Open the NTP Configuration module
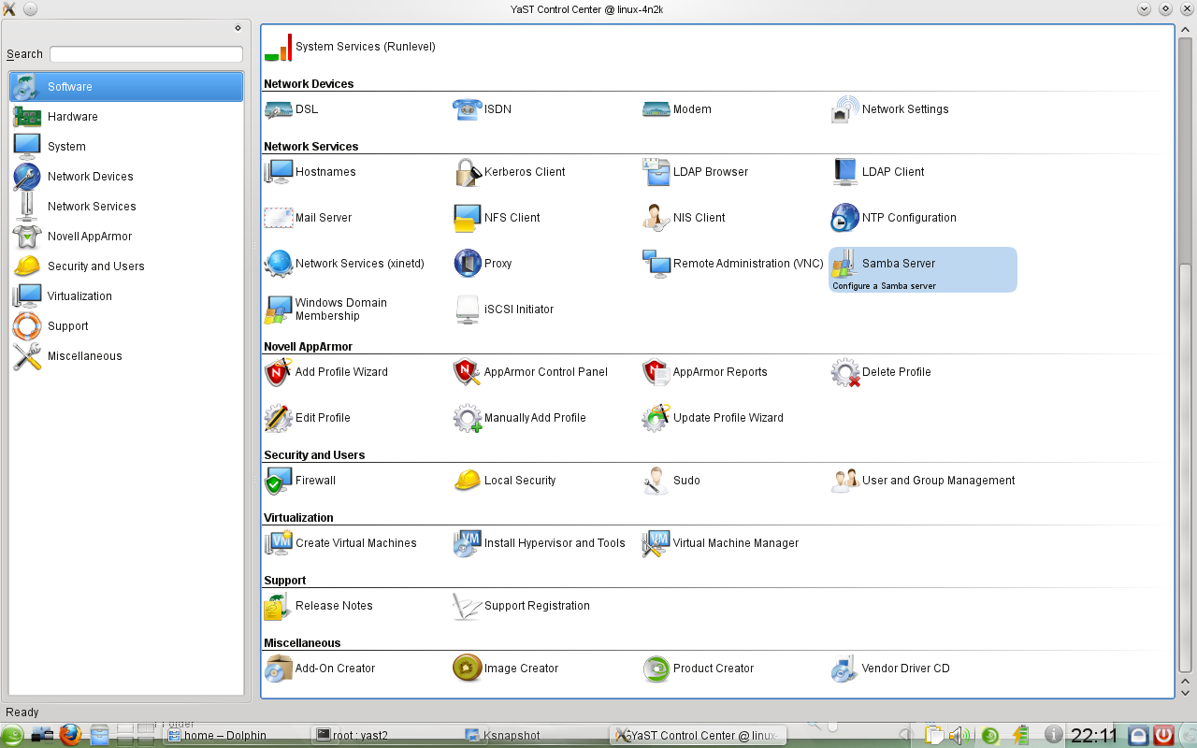 coord(893,218)
